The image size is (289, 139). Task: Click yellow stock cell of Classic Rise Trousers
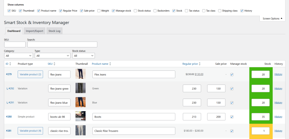point(260,131)
